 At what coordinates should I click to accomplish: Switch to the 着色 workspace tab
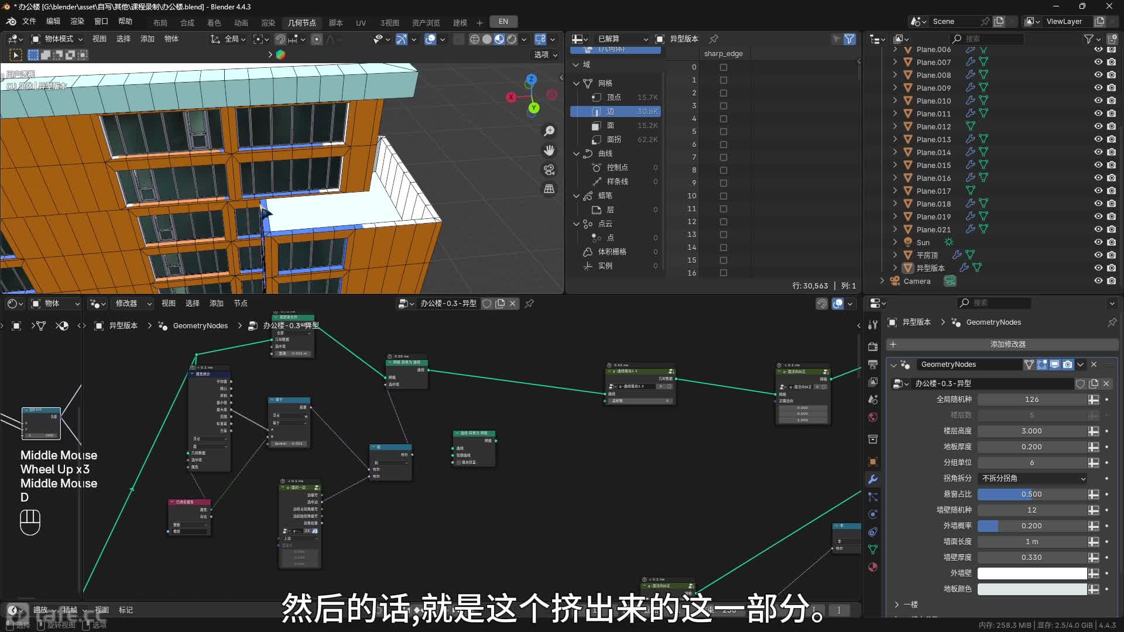click(214, 23)
